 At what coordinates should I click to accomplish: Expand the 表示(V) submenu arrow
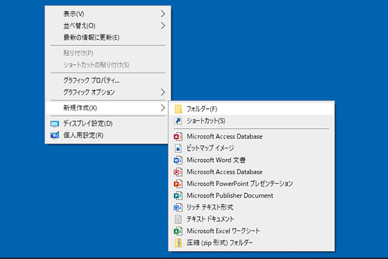pyautogui.click(x=162, y=14)
